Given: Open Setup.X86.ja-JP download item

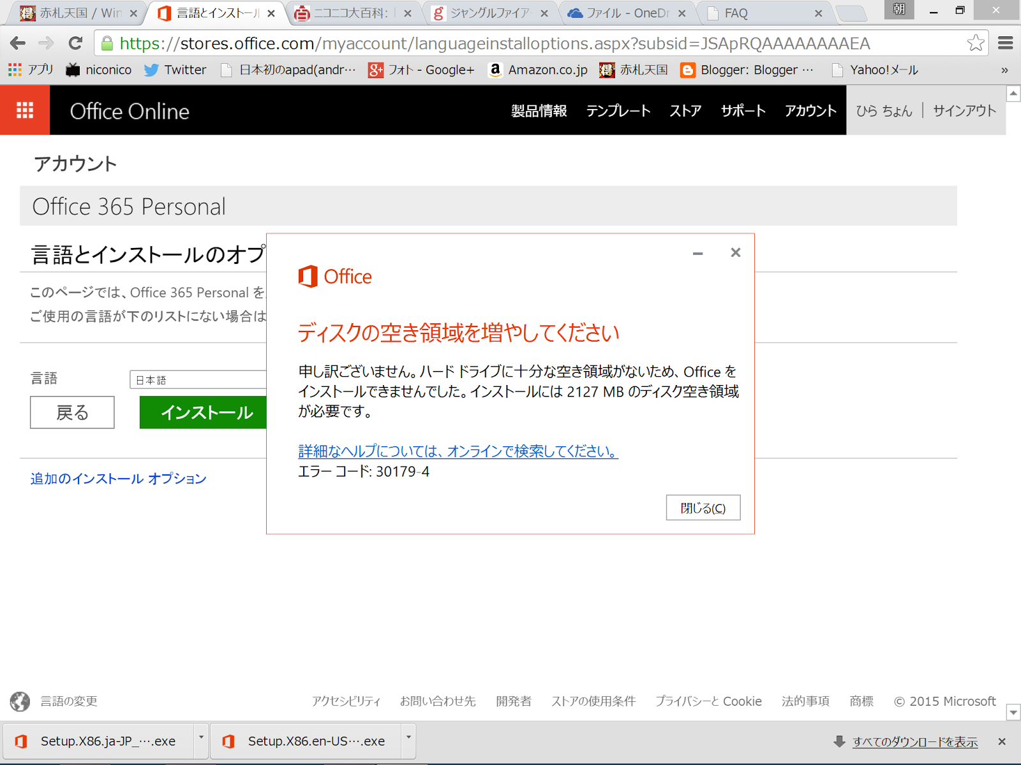Looking at the screenshot, I should 98,741.
